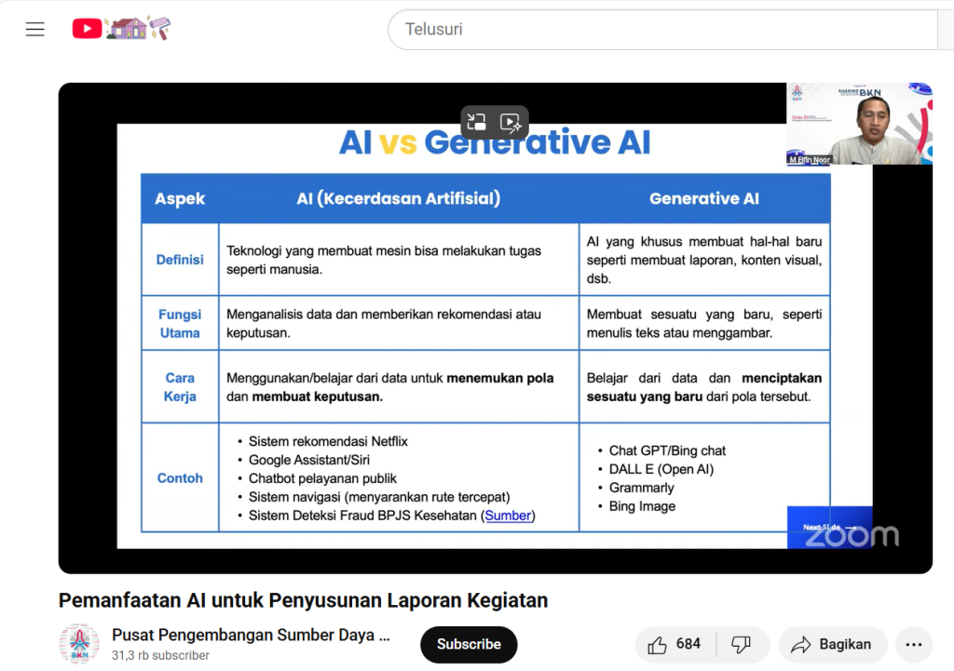954x671 pixels.
Task: Dislike the video with the thumbs-down button
Action: coord(743,644)
